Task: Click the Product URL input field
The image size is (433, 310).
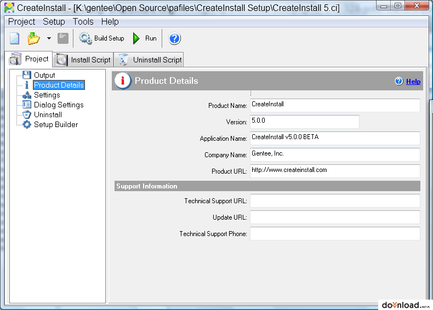Action: point(335,171)
